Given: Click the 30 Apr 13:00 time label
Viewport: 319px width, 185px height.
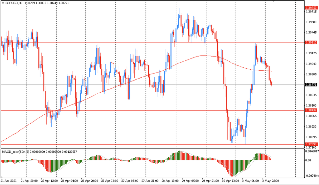Looking at the screenshot, I should (x=230, y=181).
